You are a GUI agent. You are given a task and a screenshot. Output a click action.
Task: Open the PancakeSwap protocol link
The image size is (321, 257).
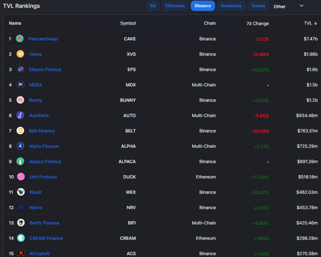click(43, 39)
